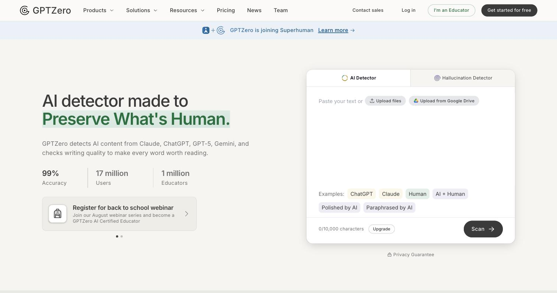Click the backpack icon in webinar card

(x=57, y=214)
